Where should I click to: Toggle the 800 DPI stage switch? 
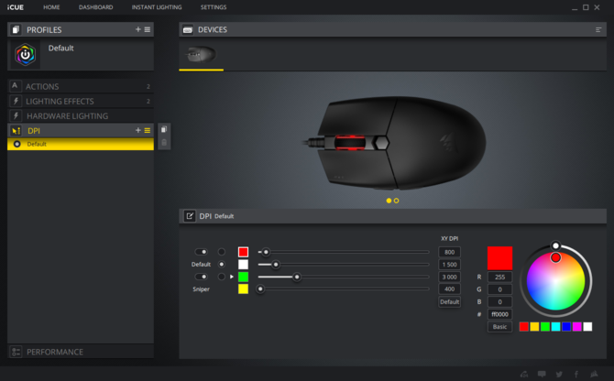pyautogui.click(x=201, y=252)
